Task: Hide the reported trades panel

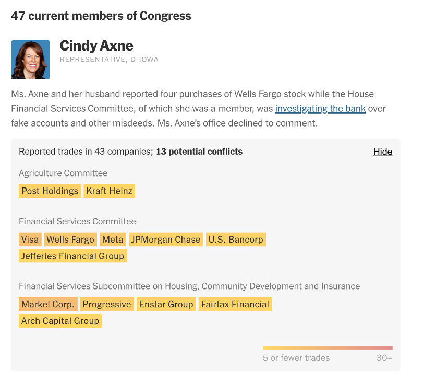Action: (382, 152)
